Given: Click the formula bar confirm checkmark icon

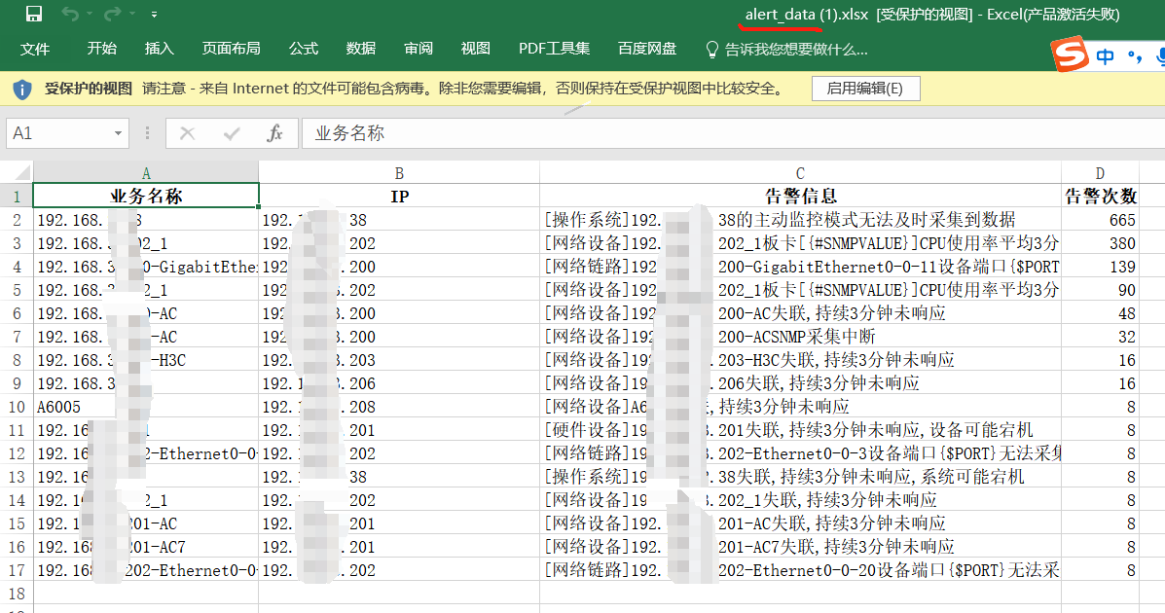Looking at the screenshot, I should coord(232,133).
